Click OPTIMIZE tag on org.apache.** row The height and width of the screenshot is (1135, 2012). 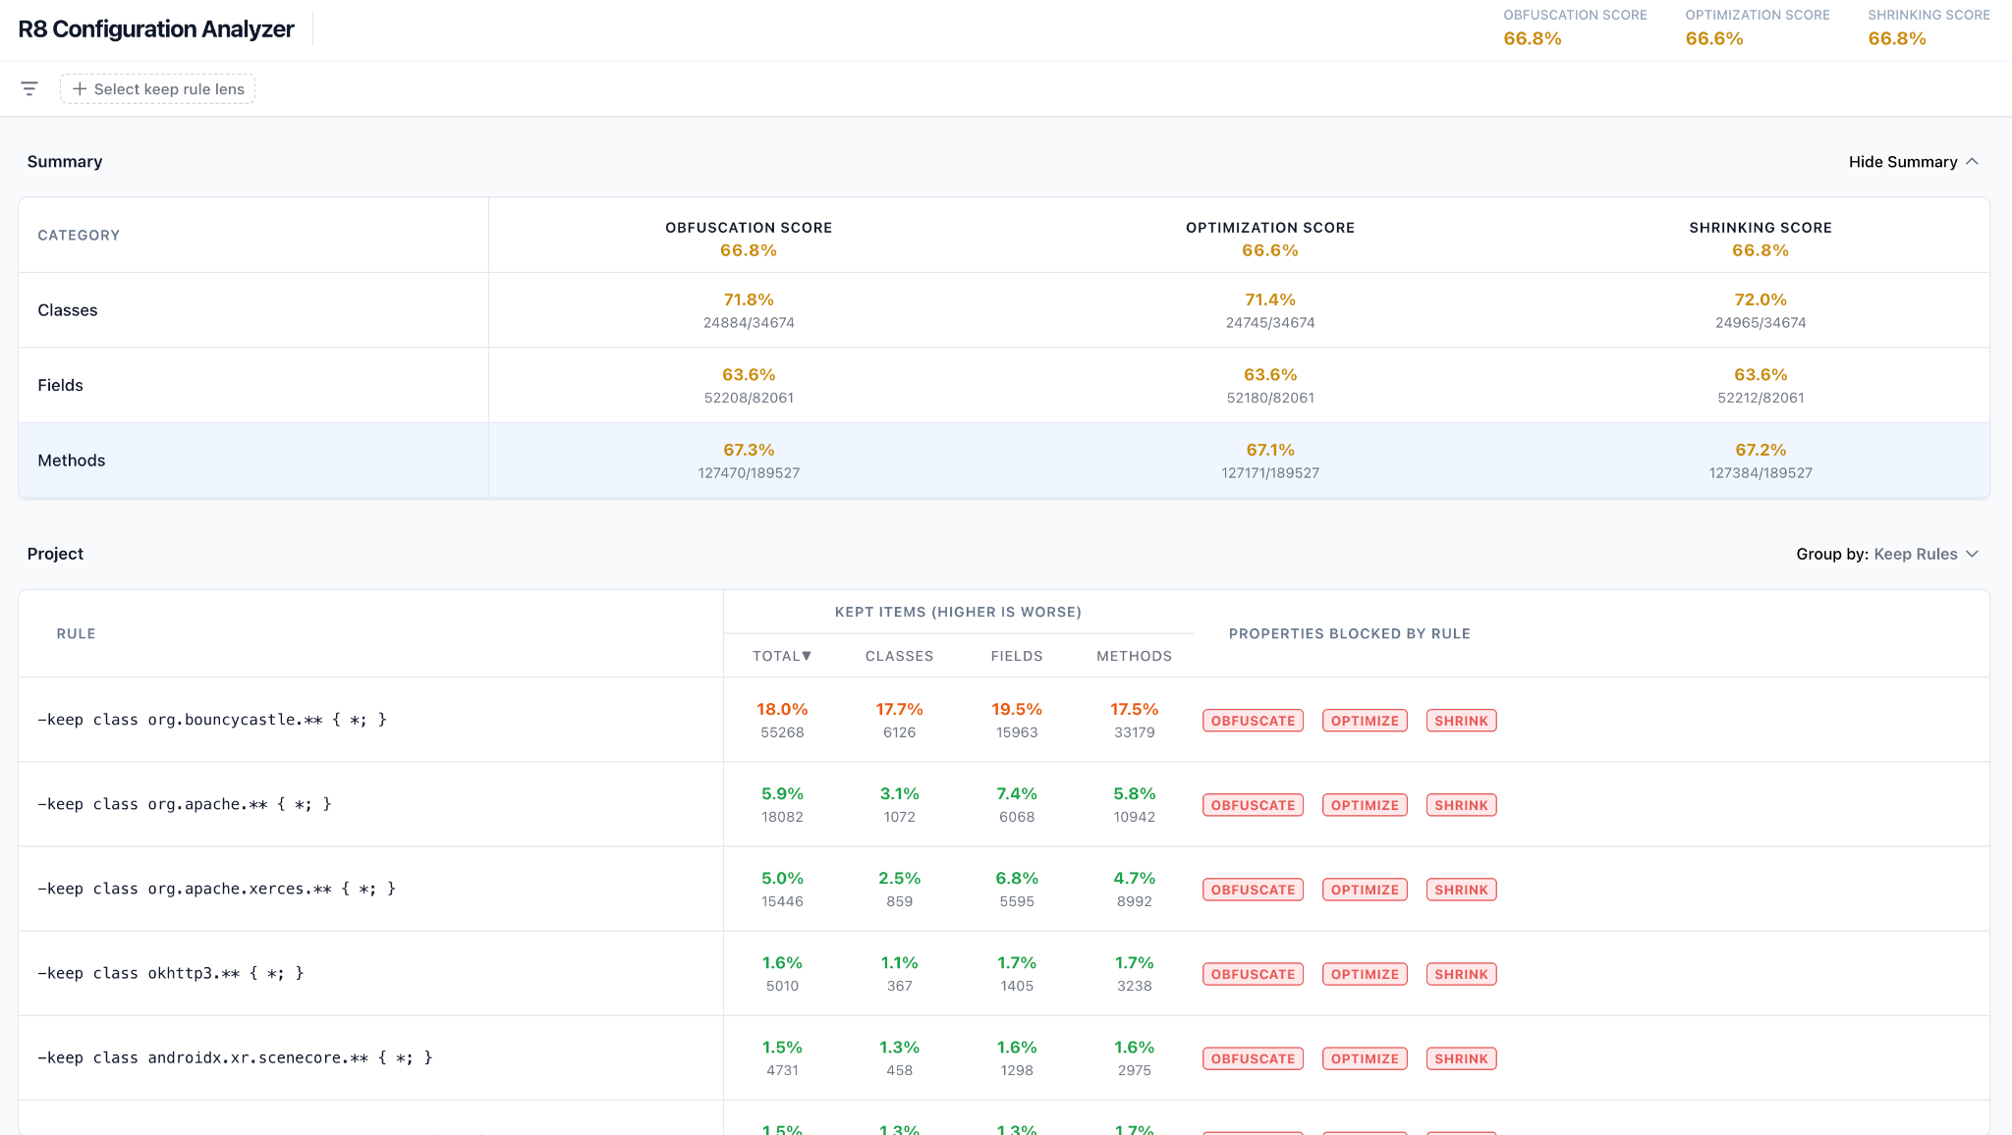tap(1365, 805)
